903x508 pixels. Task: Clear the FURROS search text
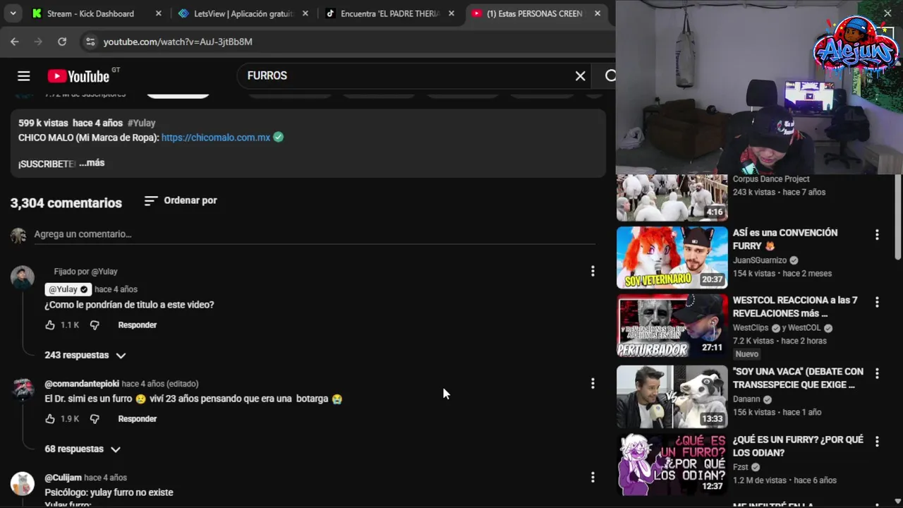click(580, 76)
